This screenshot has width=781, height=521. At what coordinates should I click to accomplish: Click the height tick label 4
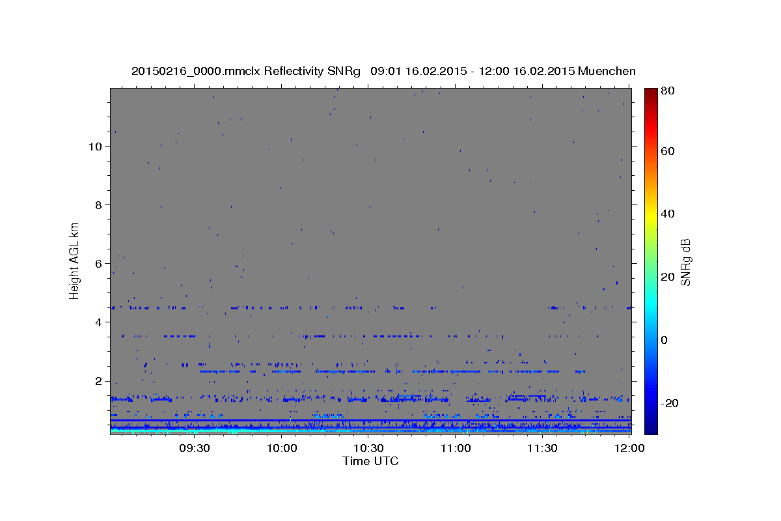coord(100,322)
